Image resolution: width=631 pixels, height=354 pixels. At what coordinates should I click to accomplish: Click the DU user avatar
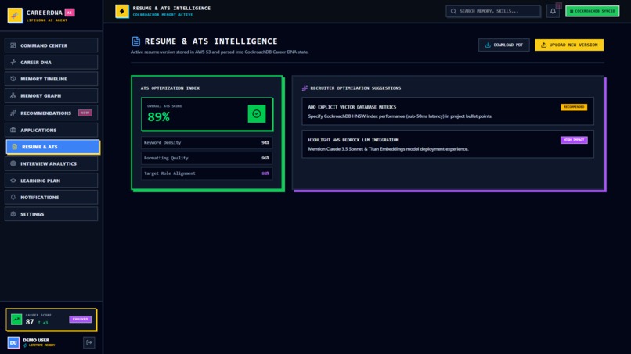point(13,343)
